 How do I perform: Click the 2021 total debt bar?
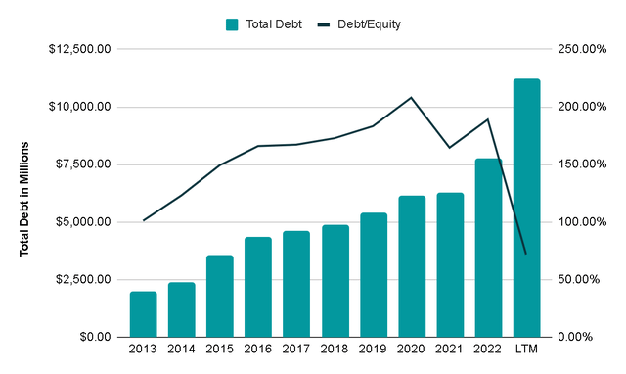[x=450, y=265]
